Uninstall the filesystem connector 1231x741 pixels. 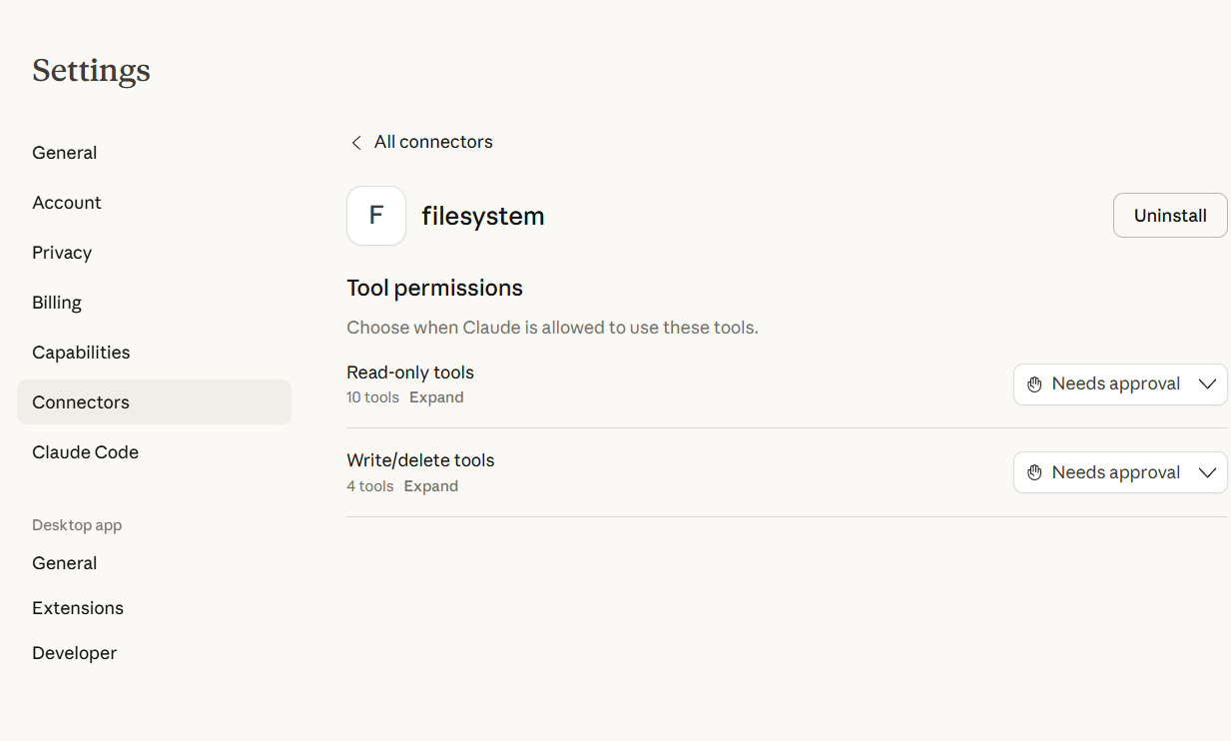1170,216
